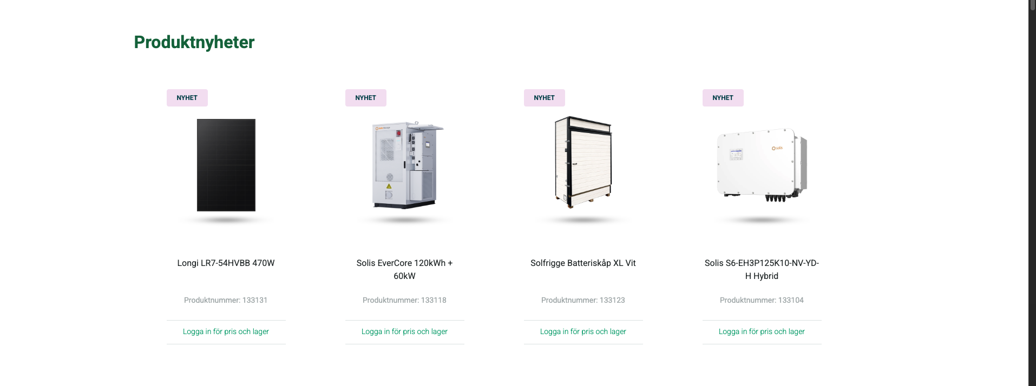Click "Logga in för pris och lager" under Longi LR7-54HVBB
Screen dimensions: 1036x386
point(226,331)
